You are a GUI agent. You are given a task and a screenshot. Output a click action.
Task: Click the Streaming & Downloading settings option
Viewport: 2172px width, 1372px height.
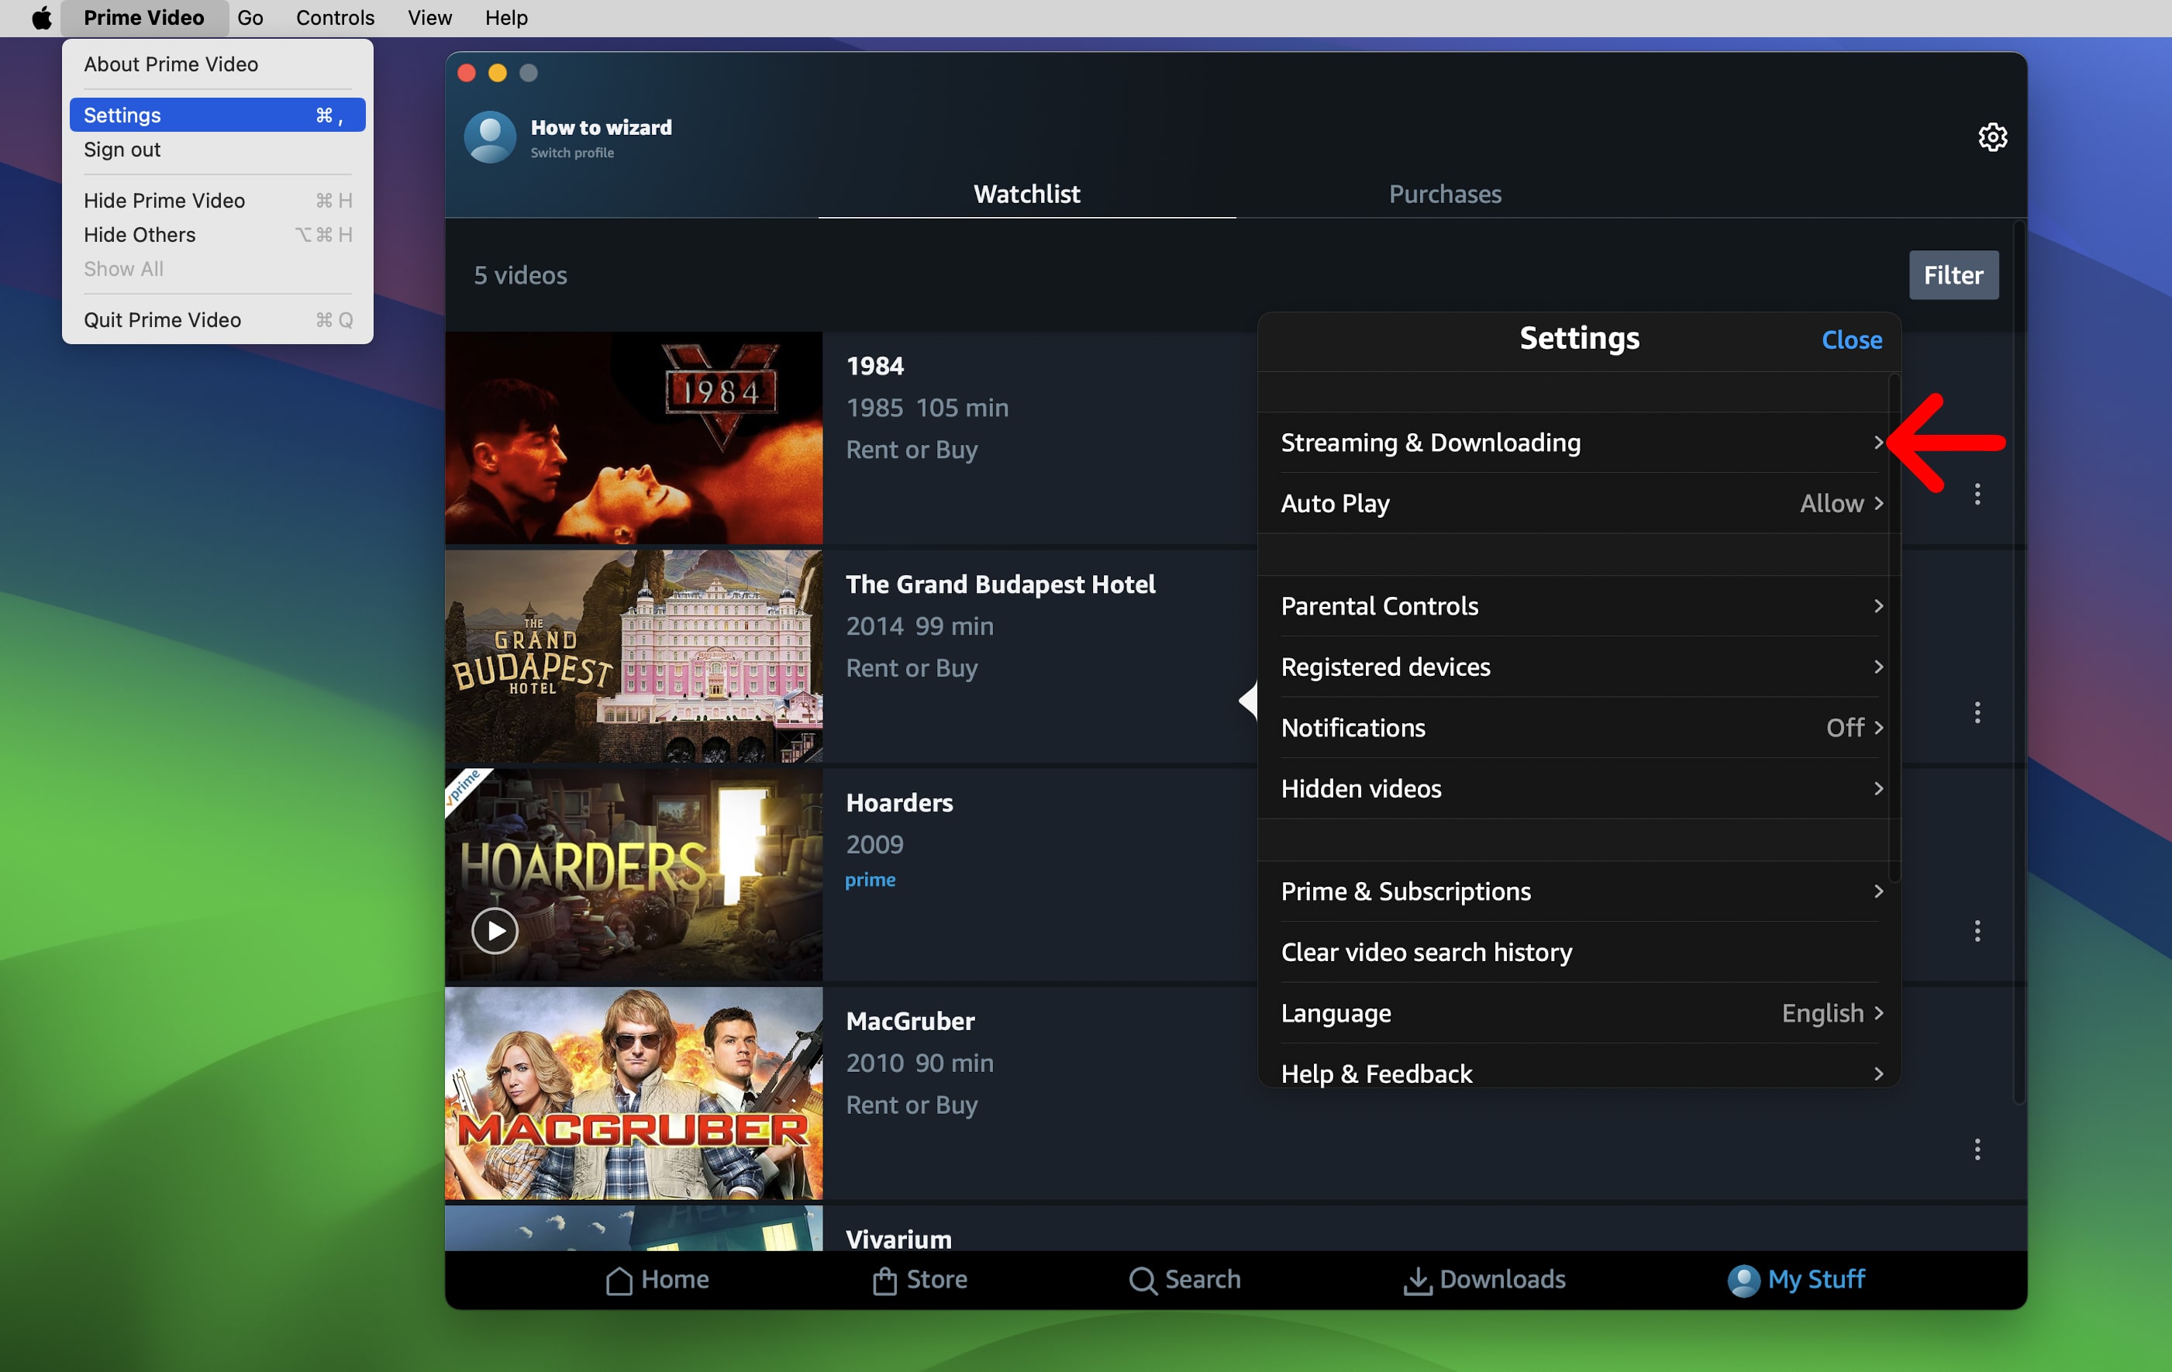click(1579, 441)
